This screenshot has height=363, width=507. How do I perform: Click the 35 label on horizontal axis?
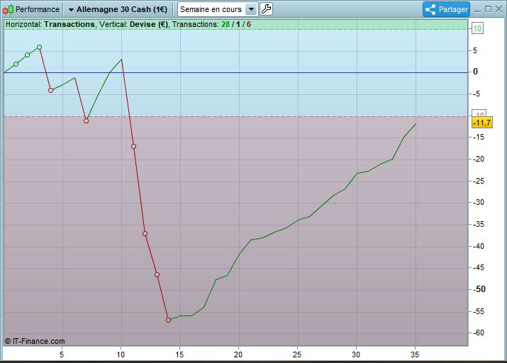pyautogui.click(x=415, y=354)
